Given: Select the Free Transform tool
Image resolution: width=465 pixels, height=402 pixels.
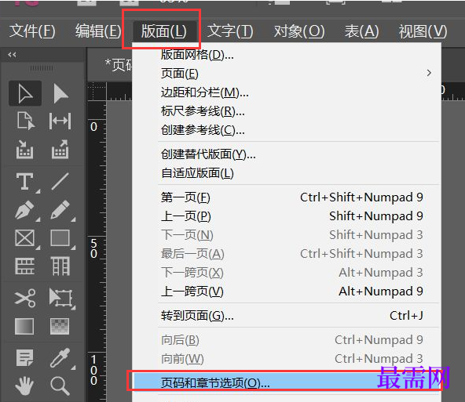Looking at the screenshot, I should tap(60, 298).
